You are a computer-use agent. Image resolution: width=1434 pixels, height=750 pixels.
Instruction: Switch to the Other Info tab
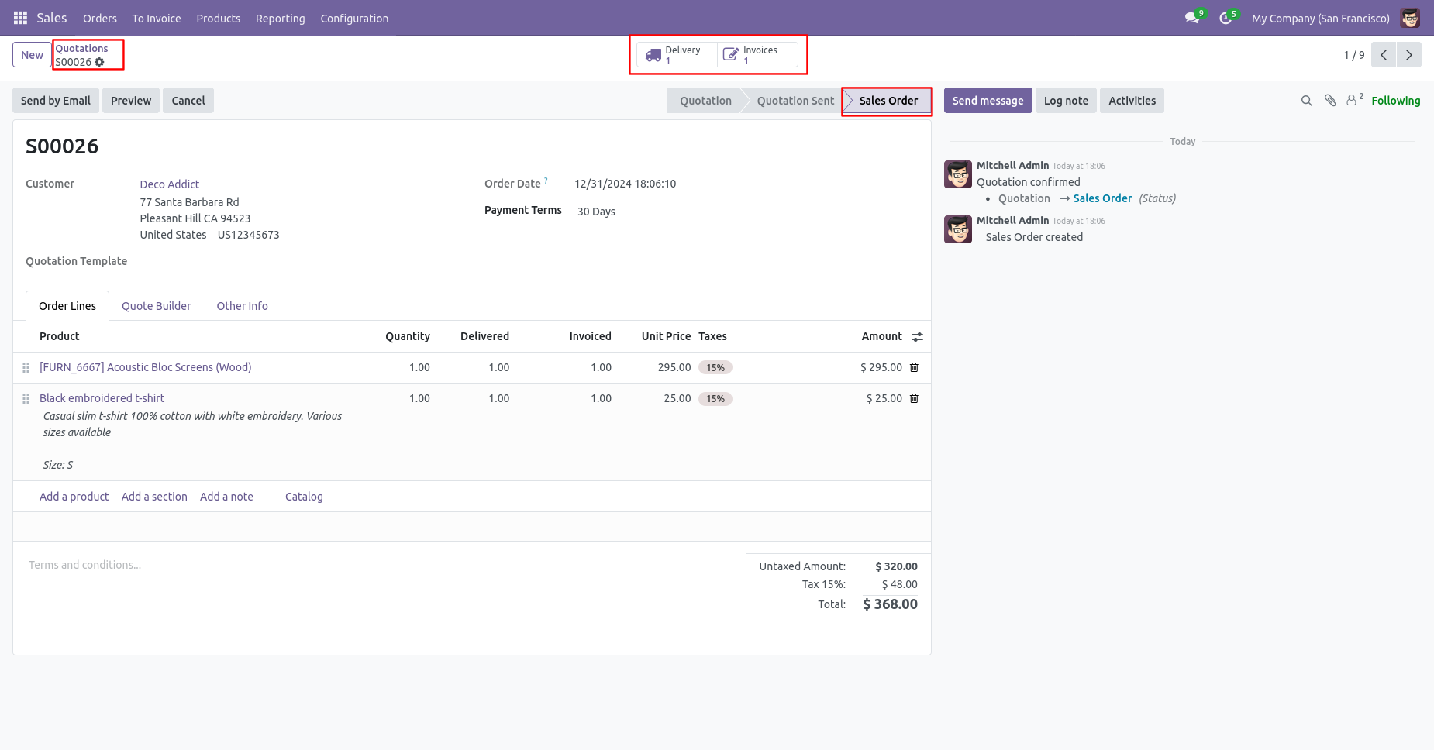click(x=242, y=306)
